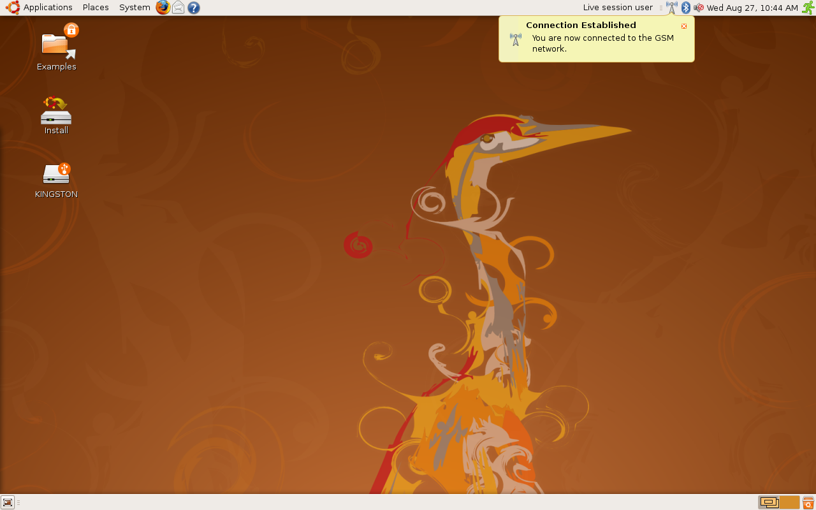Select the Install desktop icon
The height and width of the screenshot is (510, 816).
[x=56, y=115]
